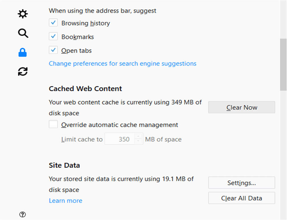This screenshot has height=220, width=287.
Task: Uncheck the Browsing history suggestion checkbox
Action: tap(53, 23)
